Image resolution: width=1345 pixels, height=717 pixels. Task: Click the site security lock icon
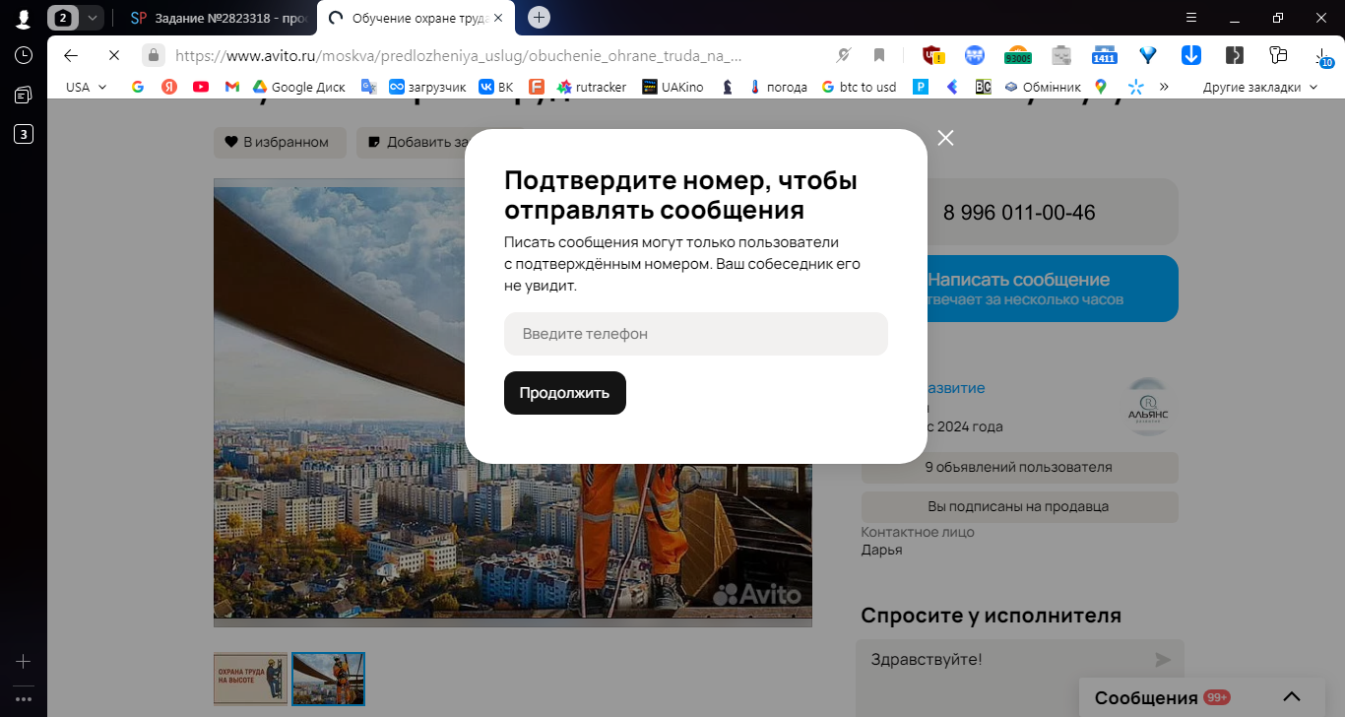153,55
